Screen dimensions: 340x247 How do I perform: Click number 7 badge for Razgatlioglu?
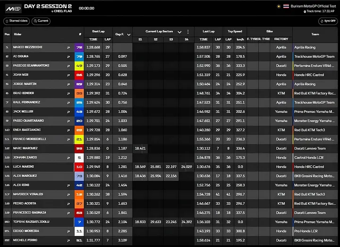pyautogui.click(x=79, y=222)
